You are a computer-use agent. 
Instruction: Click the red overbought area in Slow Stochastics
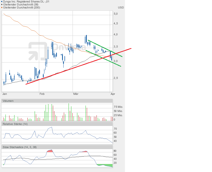point(50,151)
